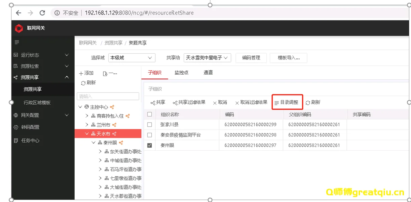Viewport: 411px width, 202px height.
Task: Expand the 东关街道办事处 tree node
Action: 100,152
